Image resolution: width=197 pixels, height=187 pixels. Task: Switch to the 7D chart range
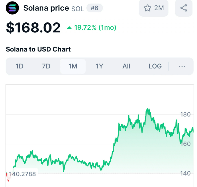pos(46,66)
